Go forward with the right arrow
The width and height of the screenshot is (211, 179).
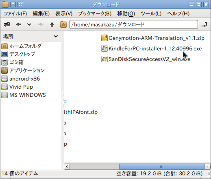(40, 24)
